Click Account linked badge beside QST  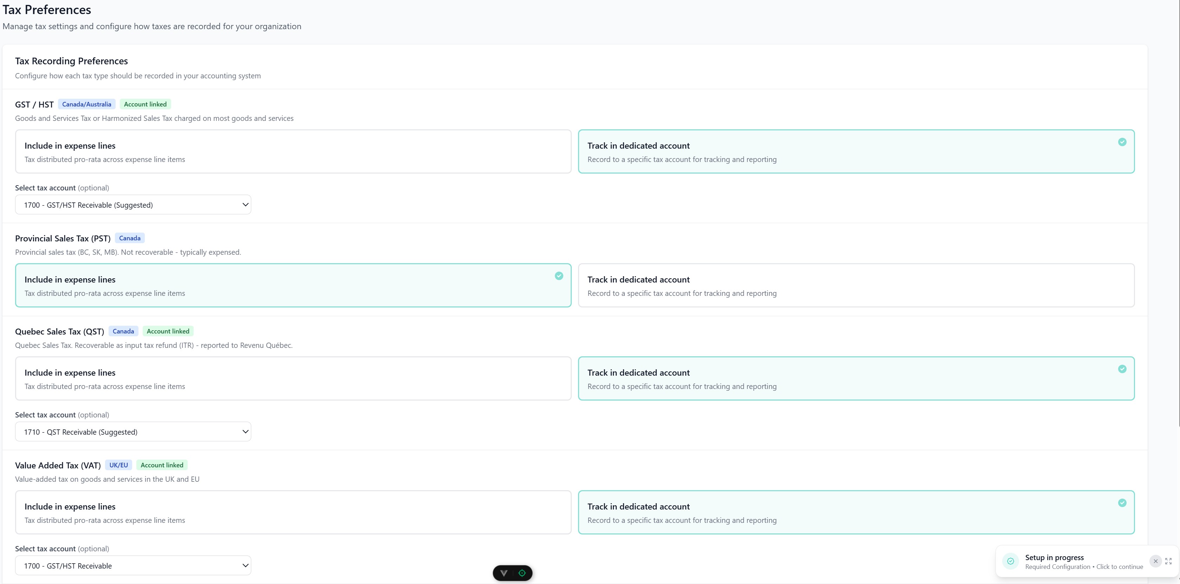coord(168,331)
